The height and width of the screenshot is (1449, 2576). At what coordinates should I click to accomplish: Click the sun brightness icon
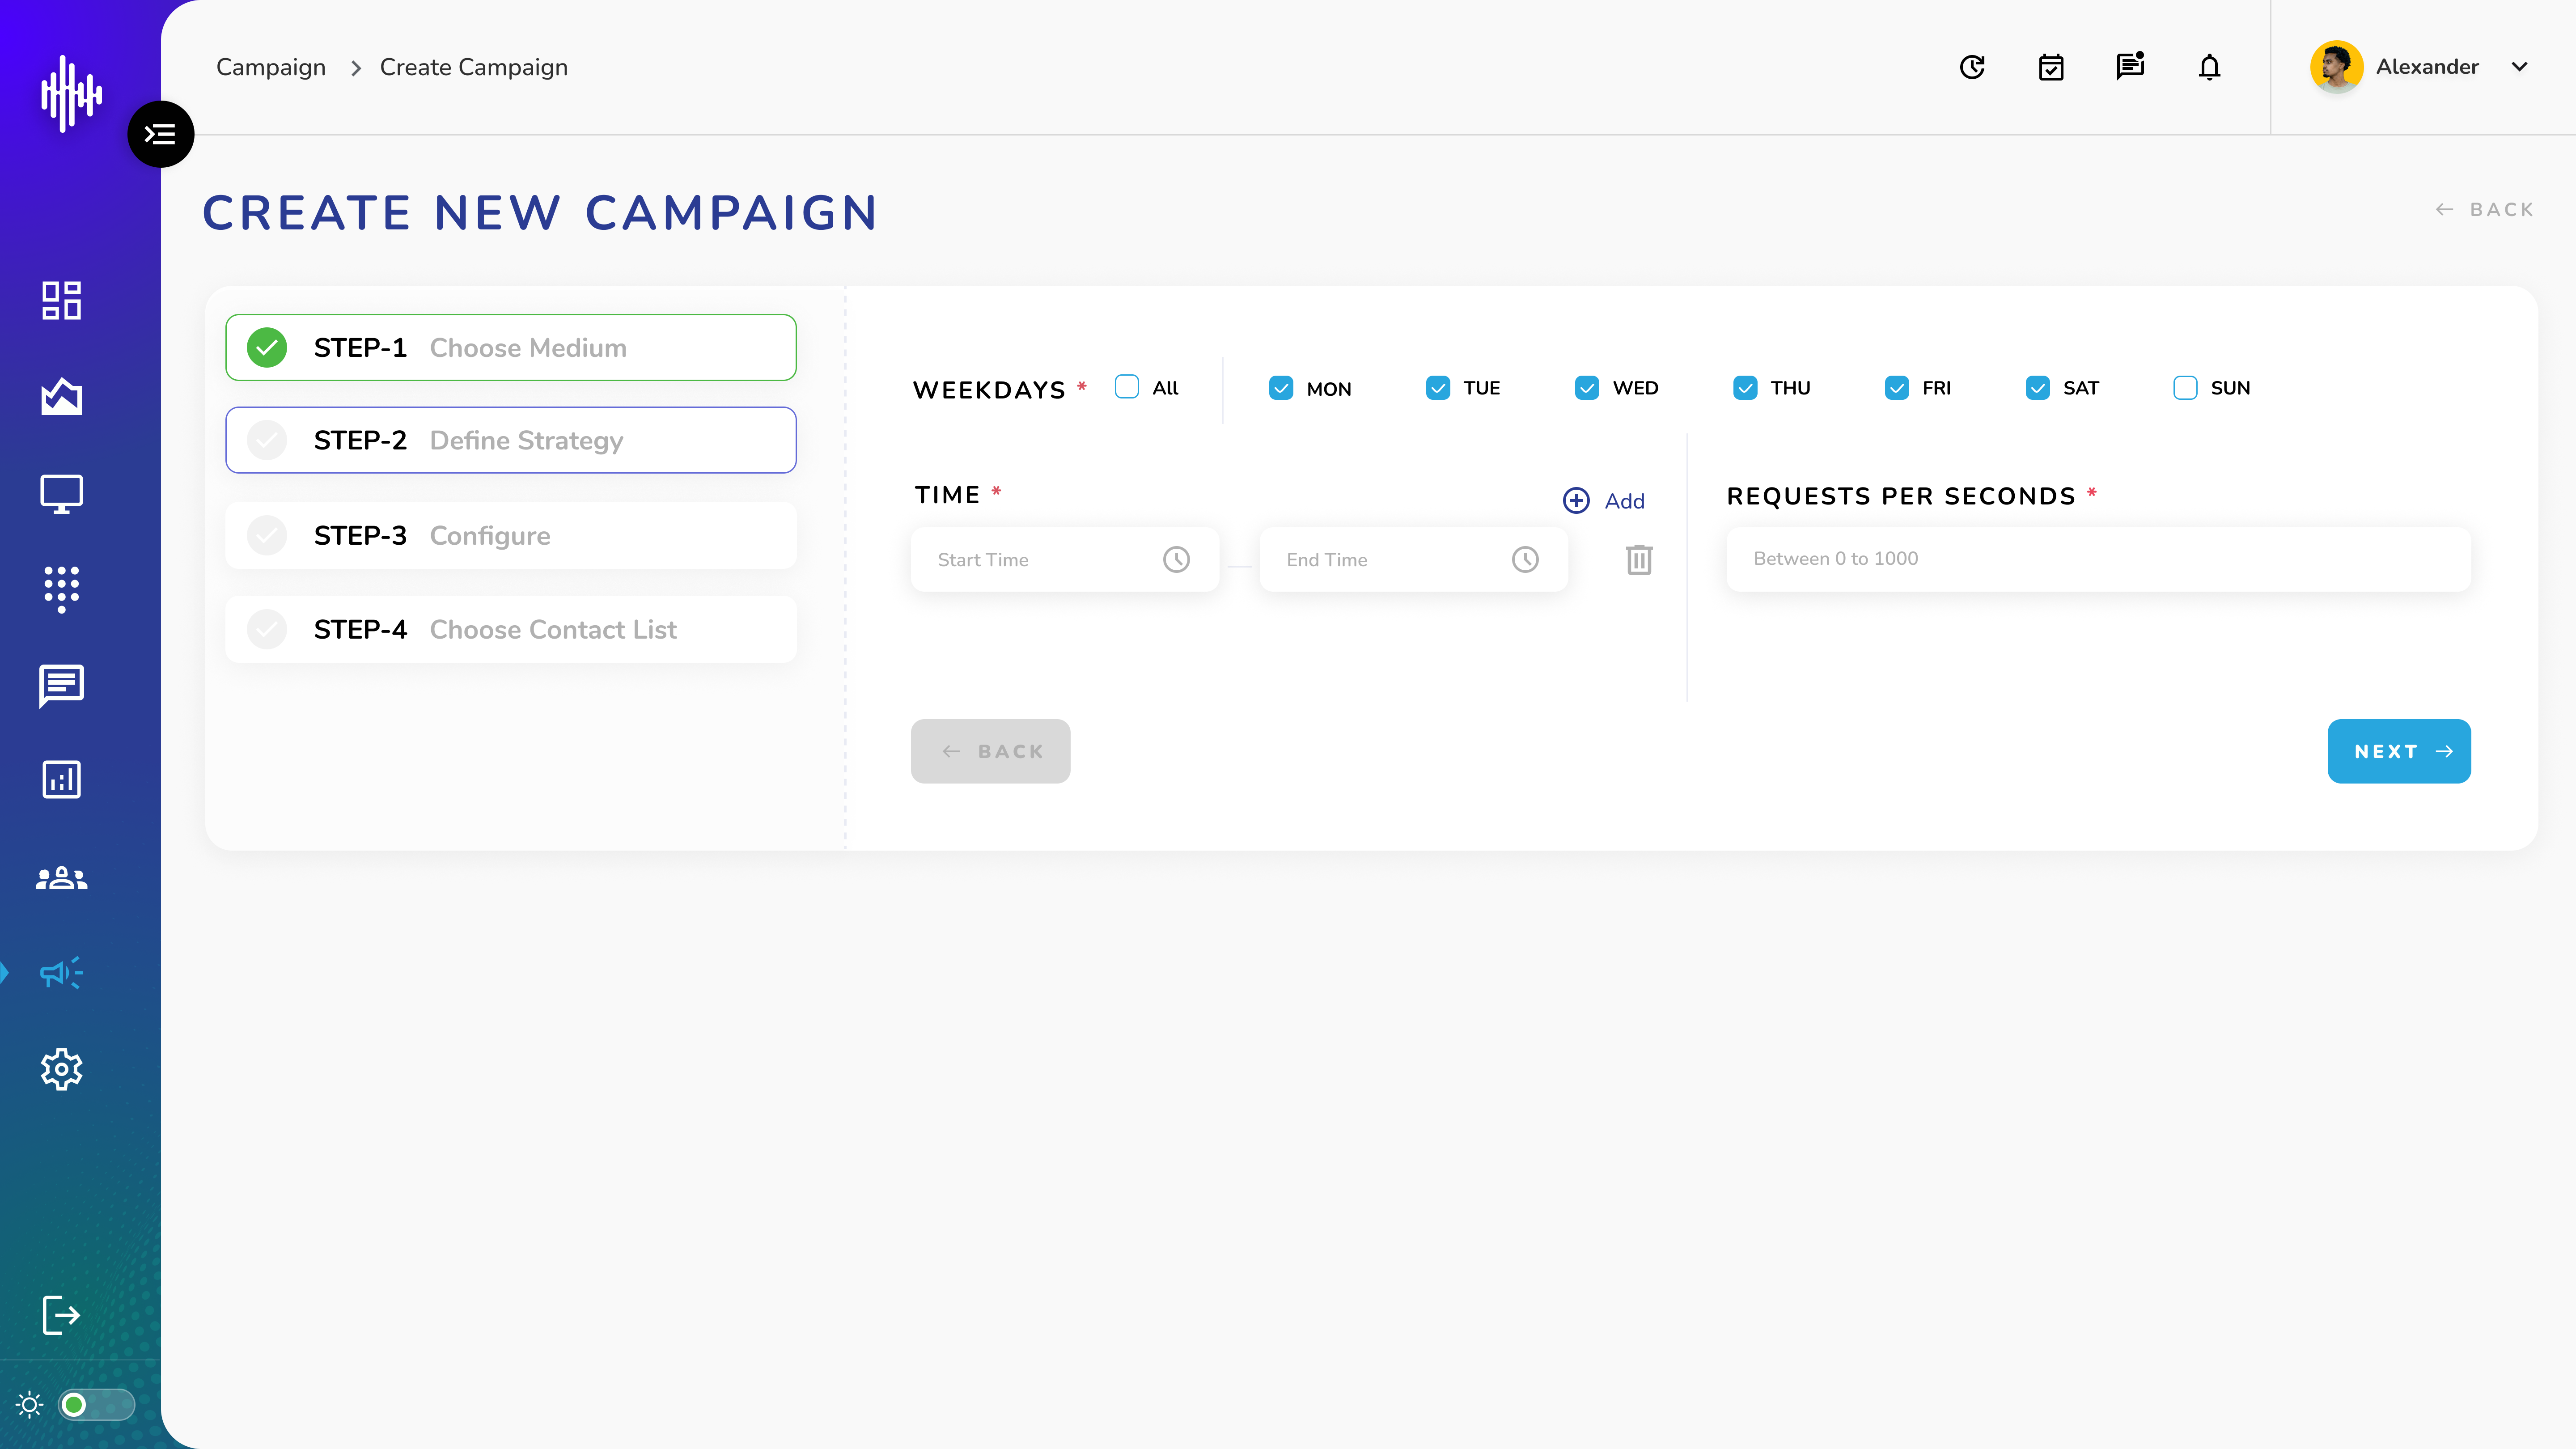(29, 1405)
